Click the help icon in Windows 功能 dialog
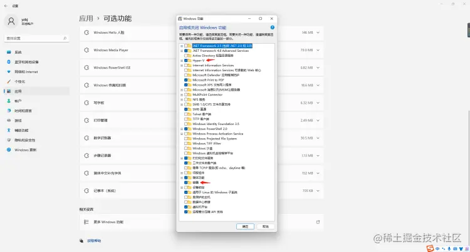 click(x=272, y=28)
